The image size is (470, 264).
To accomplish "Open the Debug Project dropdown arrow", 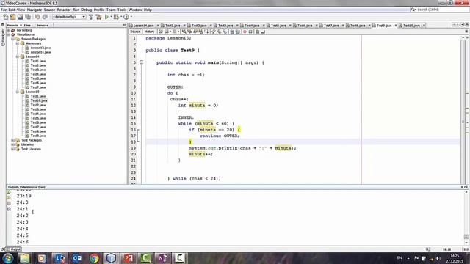I will pyautogui.click(x=120, y=17).
